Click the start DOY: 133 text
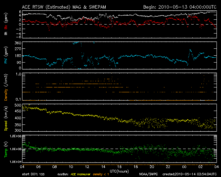 point(34,174)
